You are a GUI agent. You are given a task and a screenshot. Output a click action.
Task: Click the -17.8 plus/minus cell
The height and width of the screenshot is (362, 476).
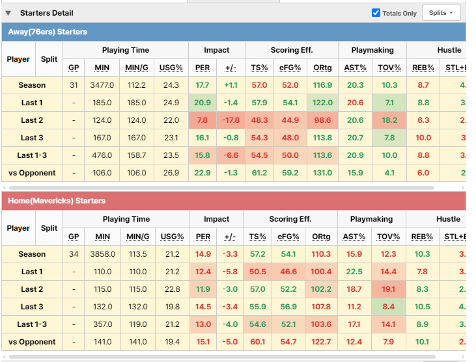coord(231,120)
